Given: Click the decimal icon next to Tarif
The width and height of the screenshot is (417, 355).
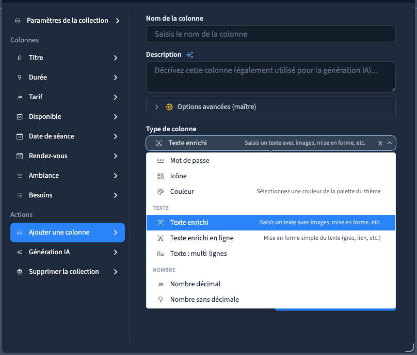Looking at the screenshot, I should pyautogui.click(x=20, y=97).
